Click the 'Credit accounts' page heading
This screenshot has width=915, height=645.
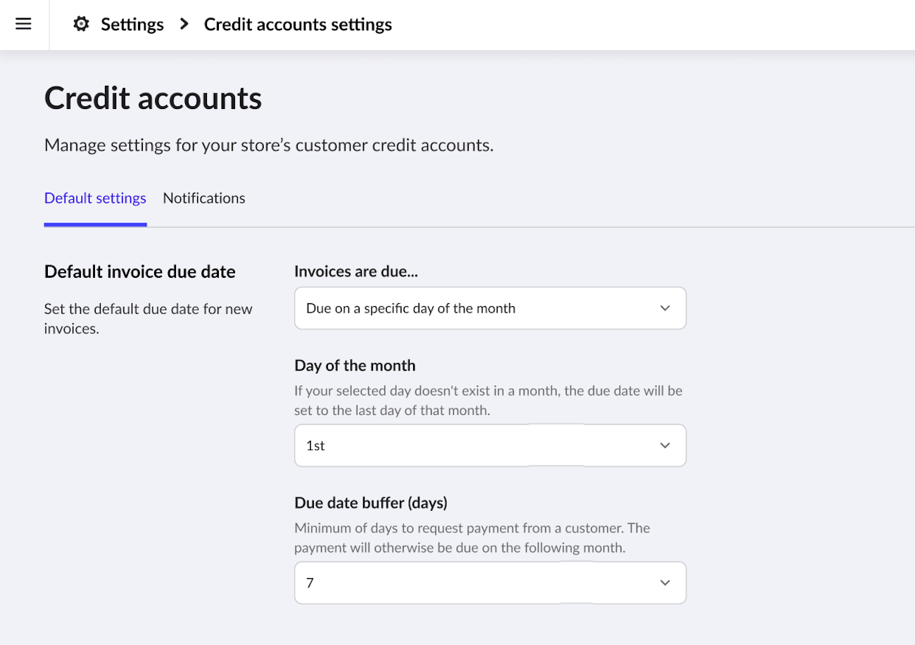[x=153, y=98]
